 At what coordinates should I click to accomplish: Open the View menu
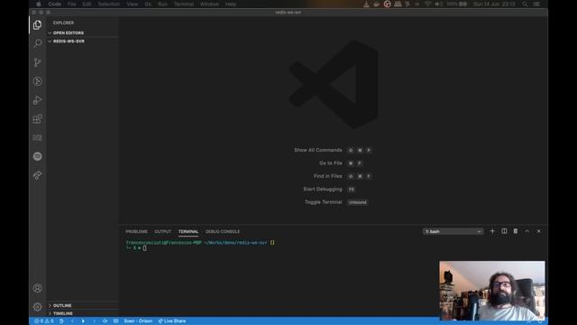click(x=133, y=4)
